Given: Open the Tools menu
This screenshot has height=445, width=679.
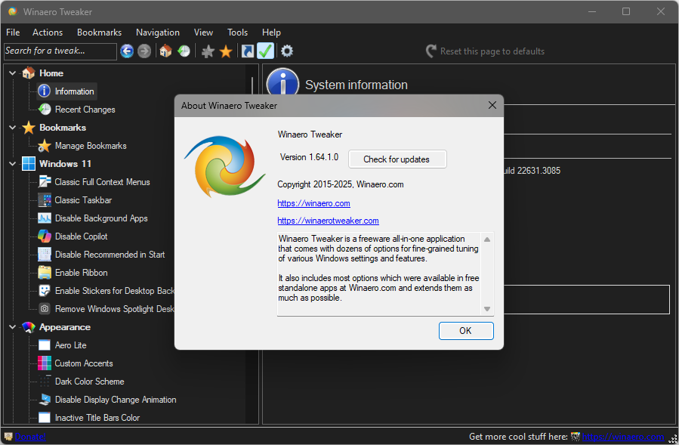Looking at the screenshot, I should tap(237, 32).
